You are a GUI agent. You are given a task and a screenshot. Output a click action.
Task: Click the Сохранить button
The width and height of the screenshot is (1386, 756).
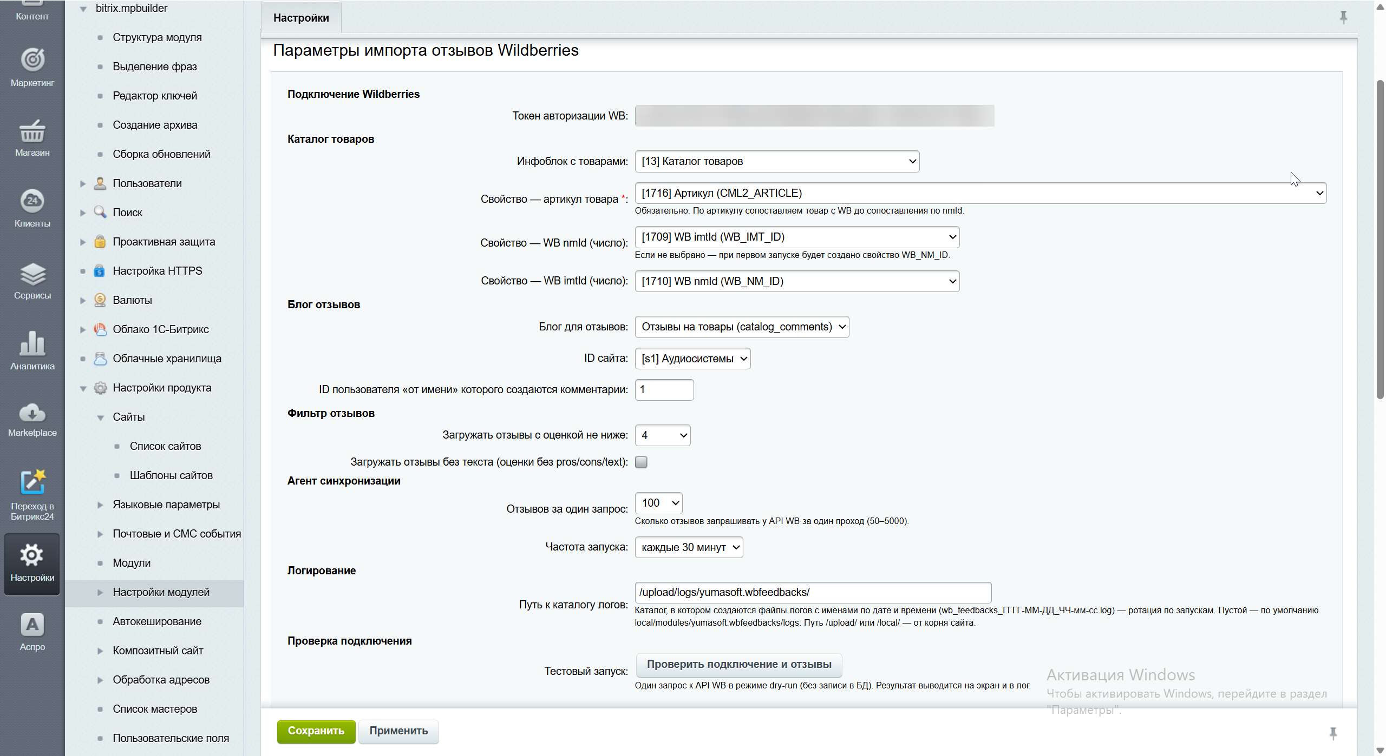pyautogui.click(x=316, y=731)
